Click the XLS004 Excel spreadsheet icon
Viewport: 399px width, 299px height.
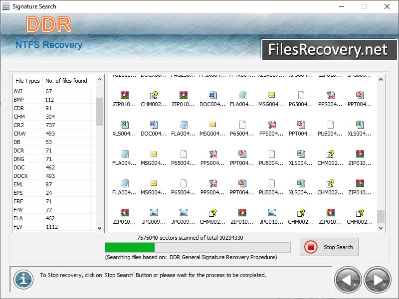click(x=124, y=126)
